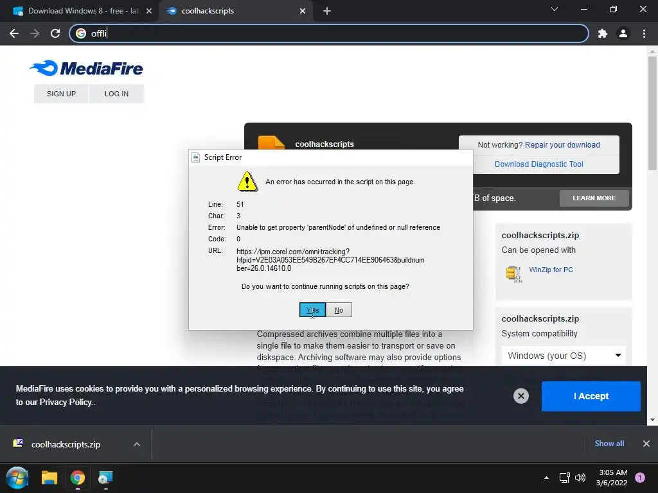
Task: Dismiss cookie banner with X icon
Action: tap(520, 396)
